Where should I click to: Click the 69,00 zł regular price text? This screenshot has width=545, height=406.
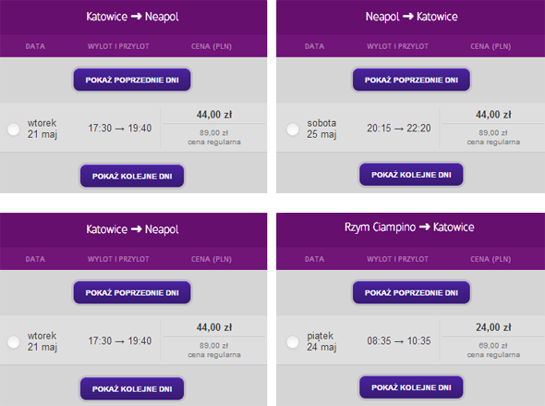point(493,346)
